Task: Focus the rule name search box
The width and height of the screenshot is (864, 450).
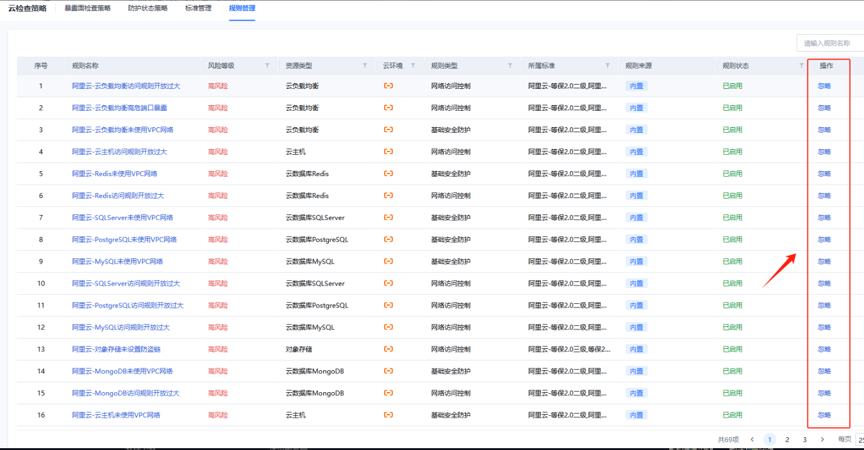Action: [831, 43]
